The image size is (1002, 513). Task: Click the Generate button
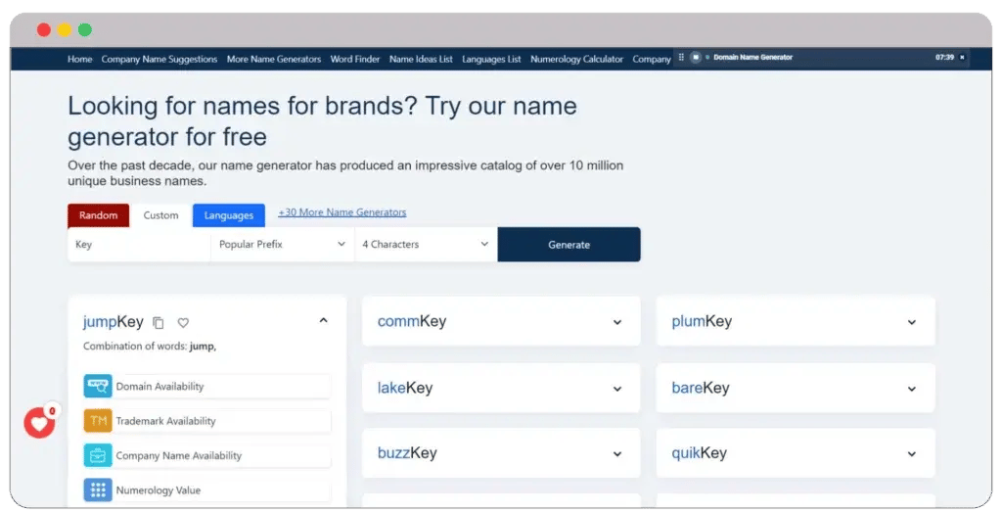pos(569,245)
